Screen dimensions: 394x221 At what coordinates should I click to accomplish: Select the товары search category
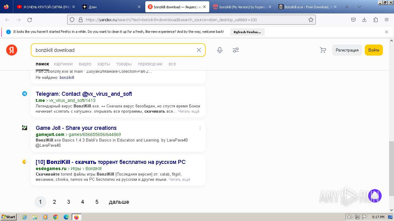pyautogui.click(x=124, y=64)
